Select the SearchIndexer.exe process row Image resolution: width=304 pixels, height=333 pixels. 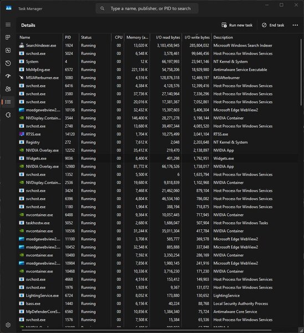(x=158, y=46)
